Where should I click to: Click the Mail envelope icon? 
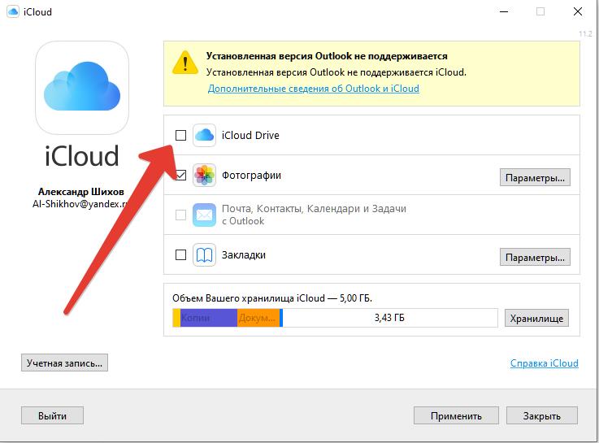[x=204, y=215]
